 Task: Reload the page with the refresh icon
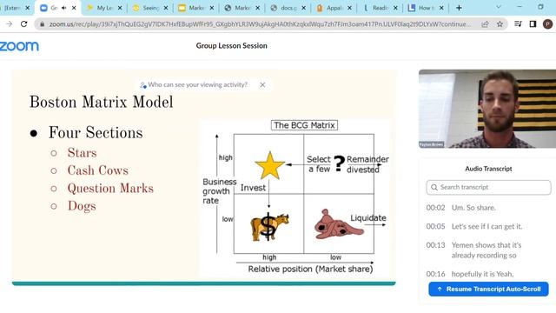[x=23, y=24]
